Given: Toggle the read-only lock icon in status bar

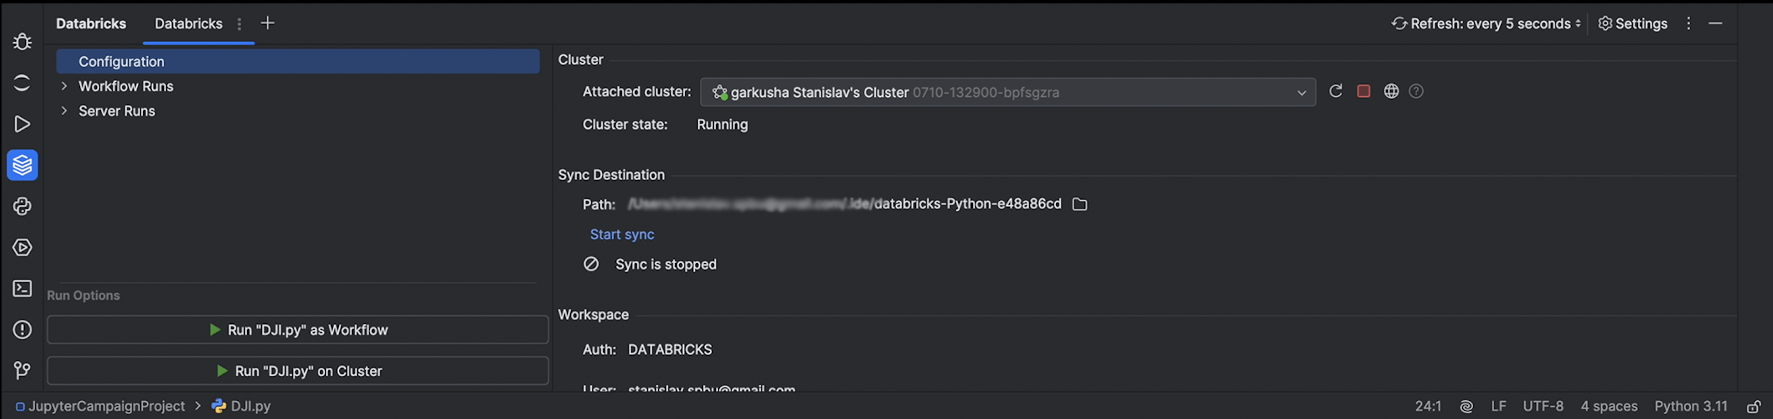Looking at the screenshot, I should [1753, 407].
